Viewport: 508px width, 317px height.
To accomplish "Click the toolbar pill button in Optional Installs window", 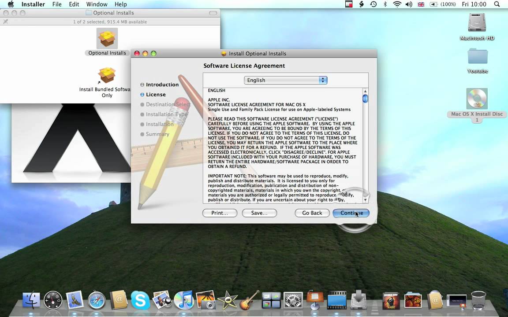I will pyautogui.click(x=213, y=13).
